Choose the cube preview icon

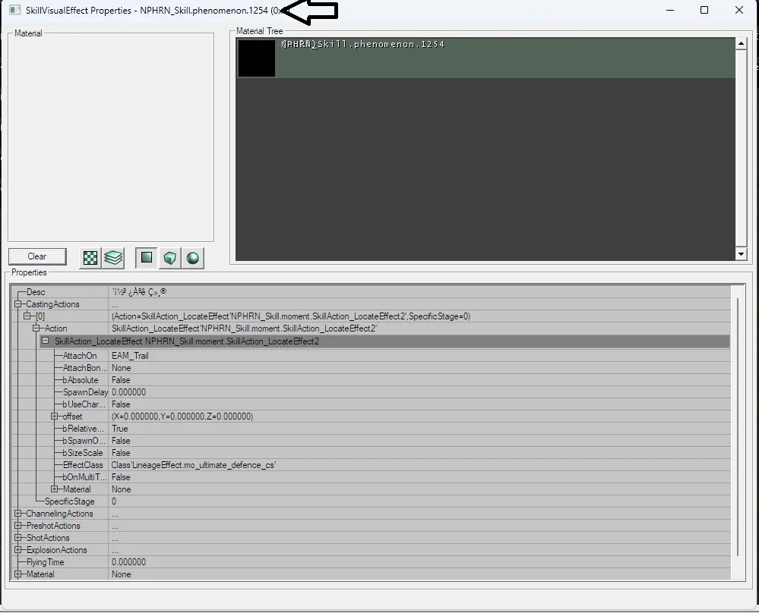[x=169, y=258]
